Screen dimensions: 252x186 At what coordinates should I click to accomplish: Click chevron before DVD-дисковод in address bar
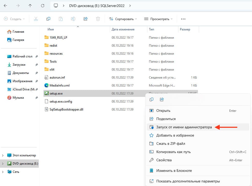(64, 6)
